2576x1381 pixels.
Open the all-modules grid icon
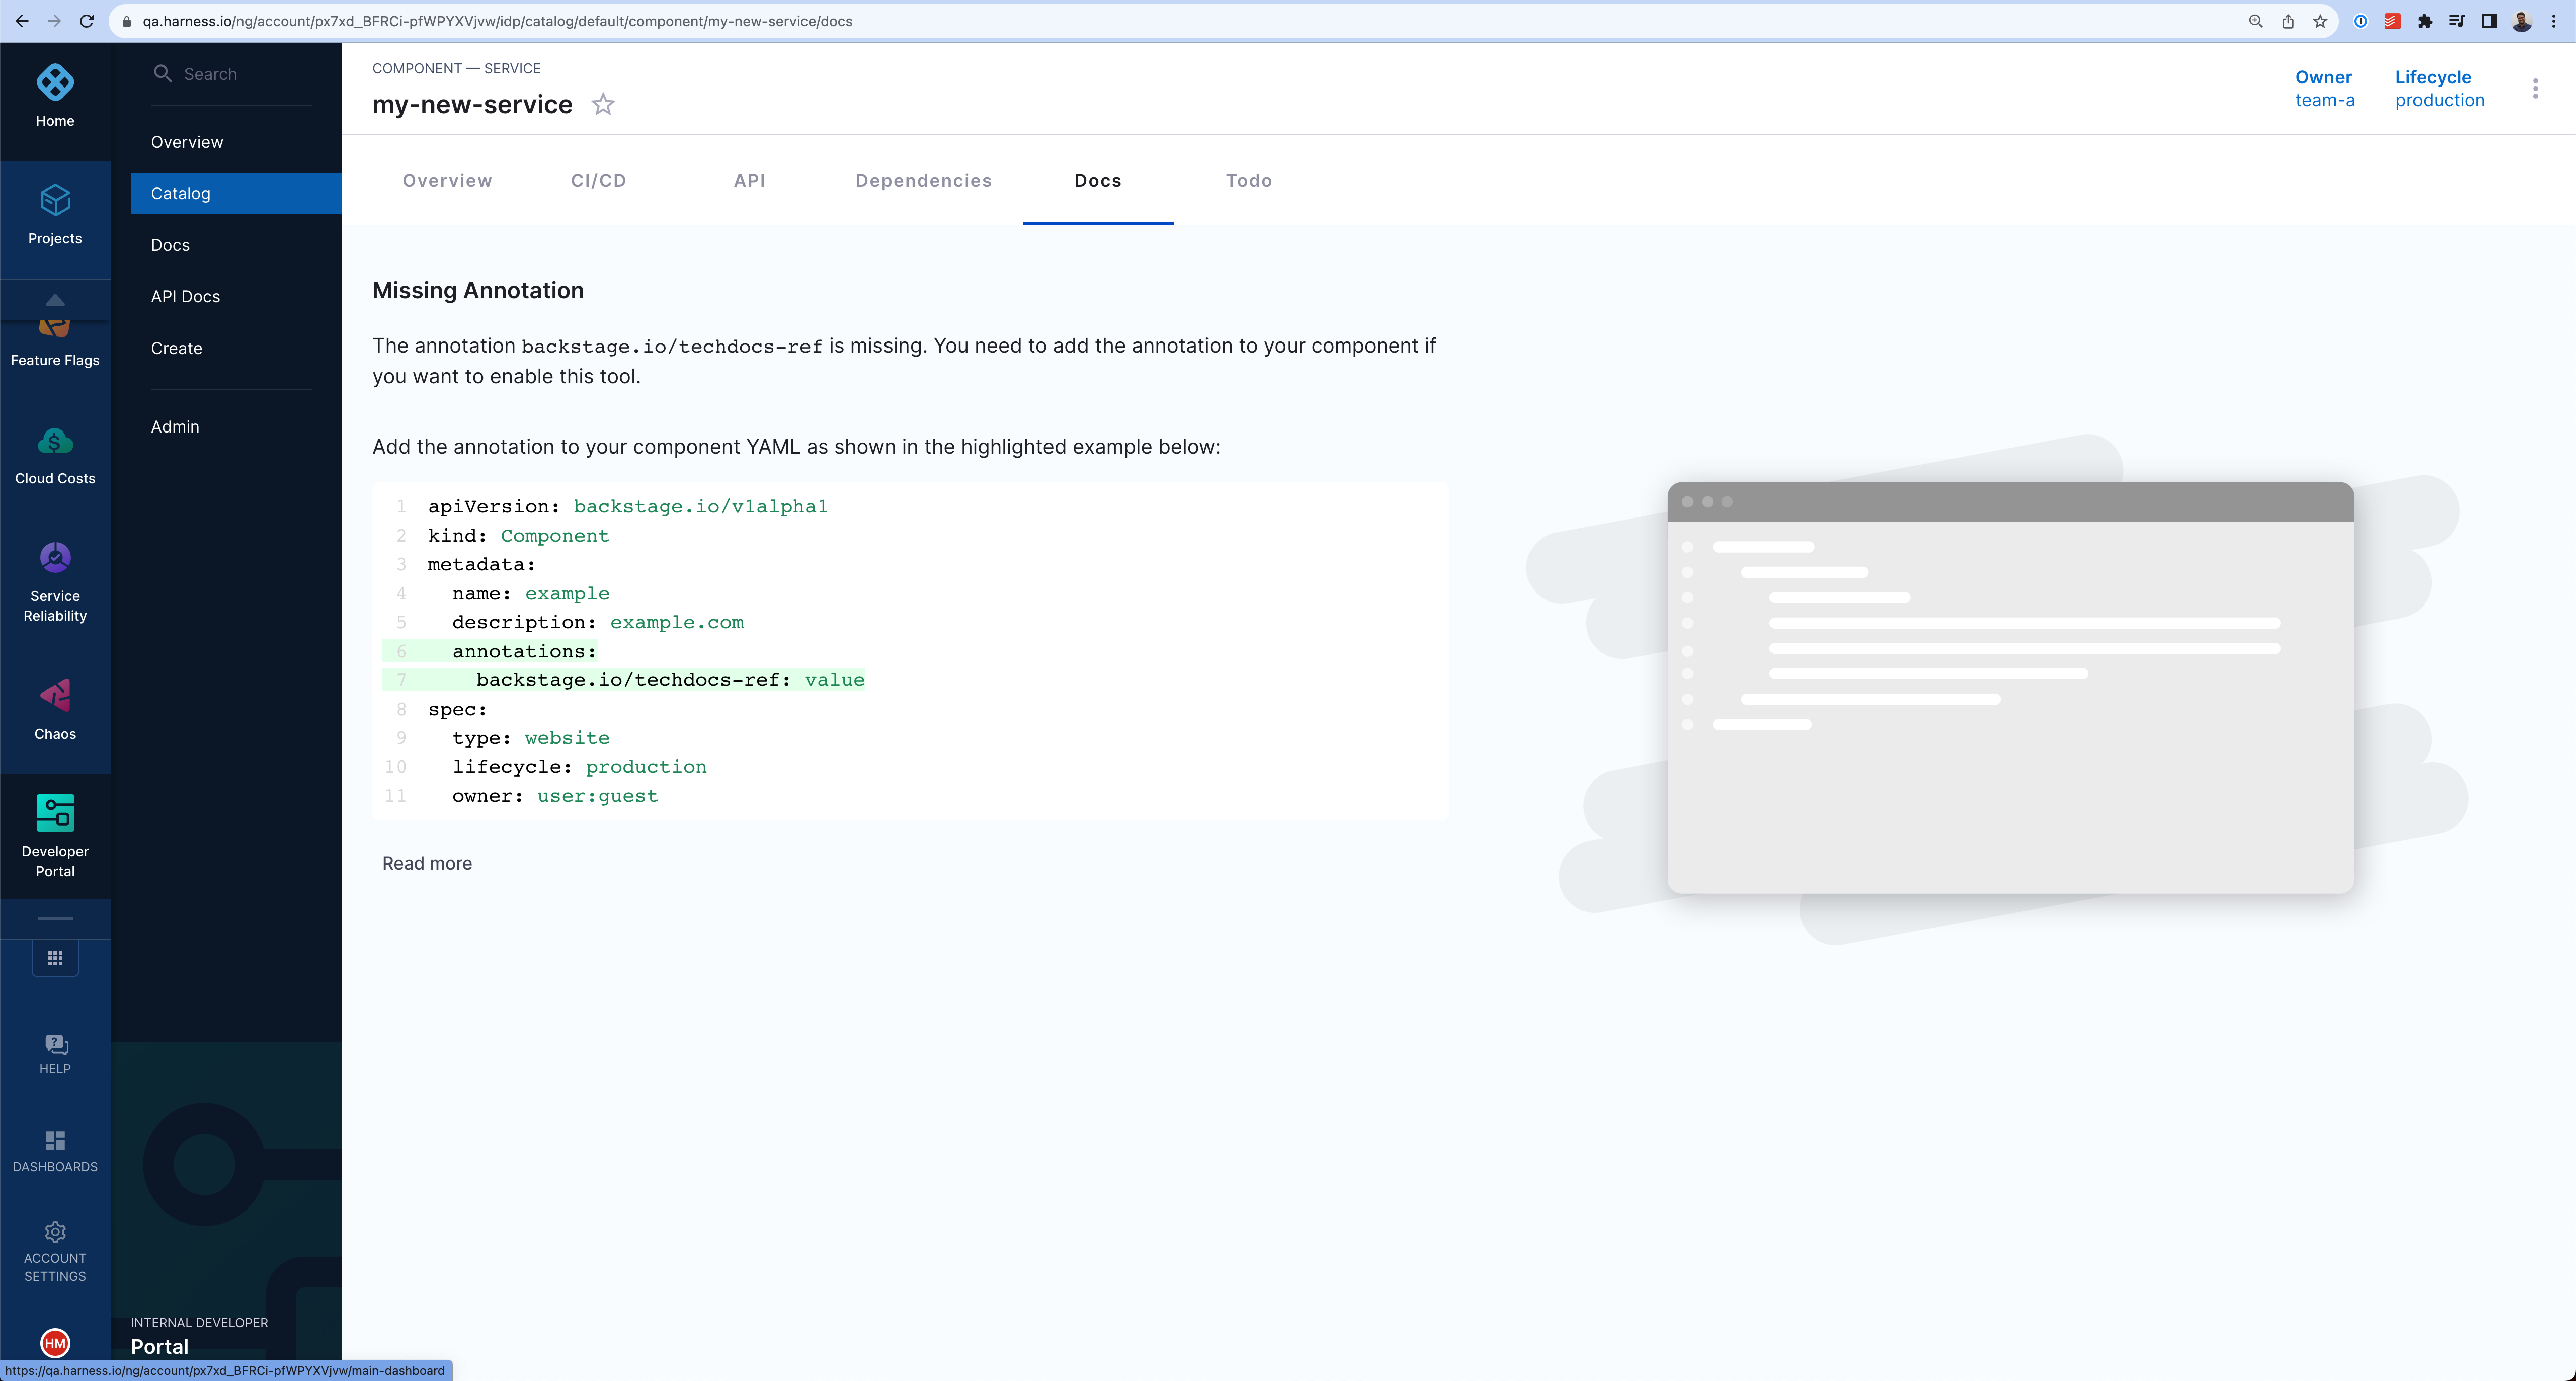55,959
